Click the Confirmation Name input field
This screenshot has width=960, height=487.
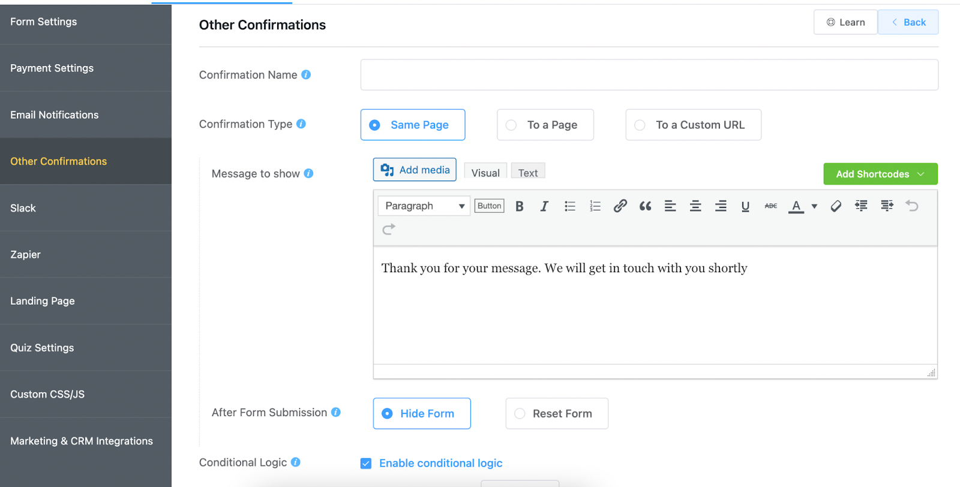pos(649,75)
